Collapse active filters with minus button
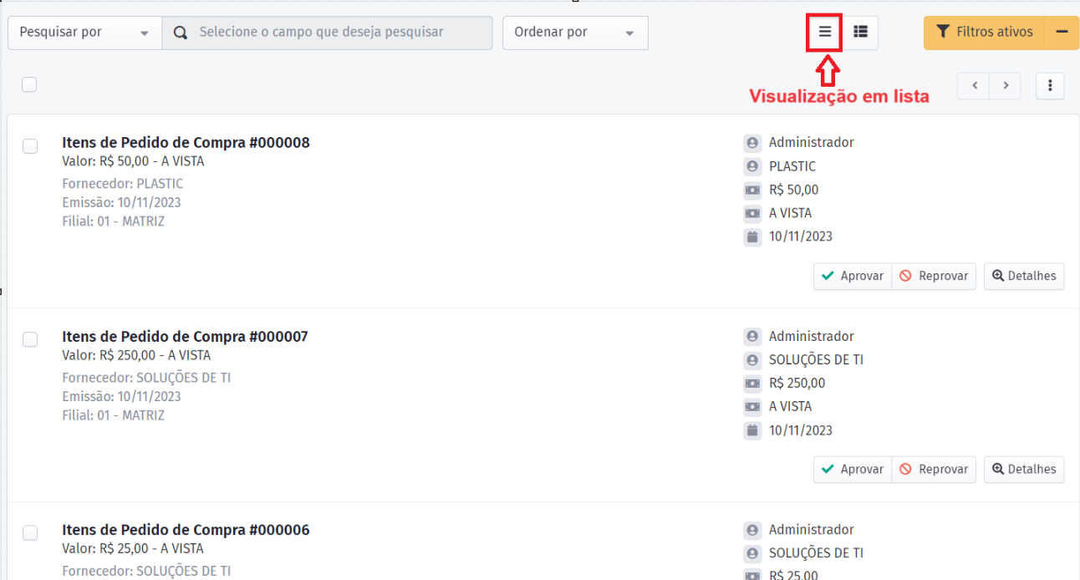This screenshot has width=1080, height=580. (1062, 33)
